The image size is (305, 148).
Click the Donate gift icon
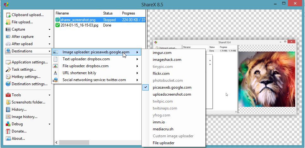point(8,131)
